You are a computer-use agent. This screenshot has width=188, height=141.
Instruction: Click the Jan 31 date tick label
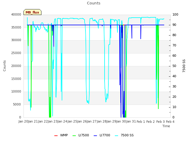131,122
